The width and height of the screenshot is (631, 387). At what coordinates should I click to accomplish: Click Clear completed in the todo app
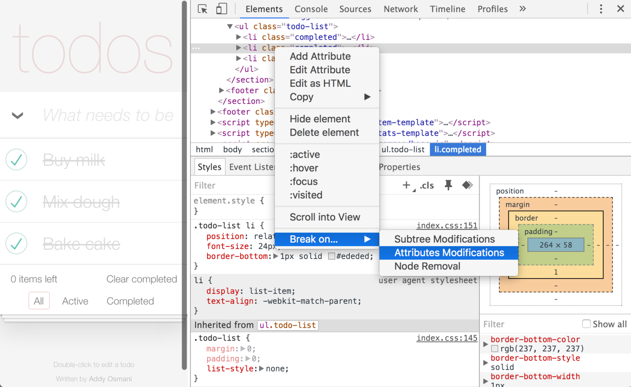[142, 279]
